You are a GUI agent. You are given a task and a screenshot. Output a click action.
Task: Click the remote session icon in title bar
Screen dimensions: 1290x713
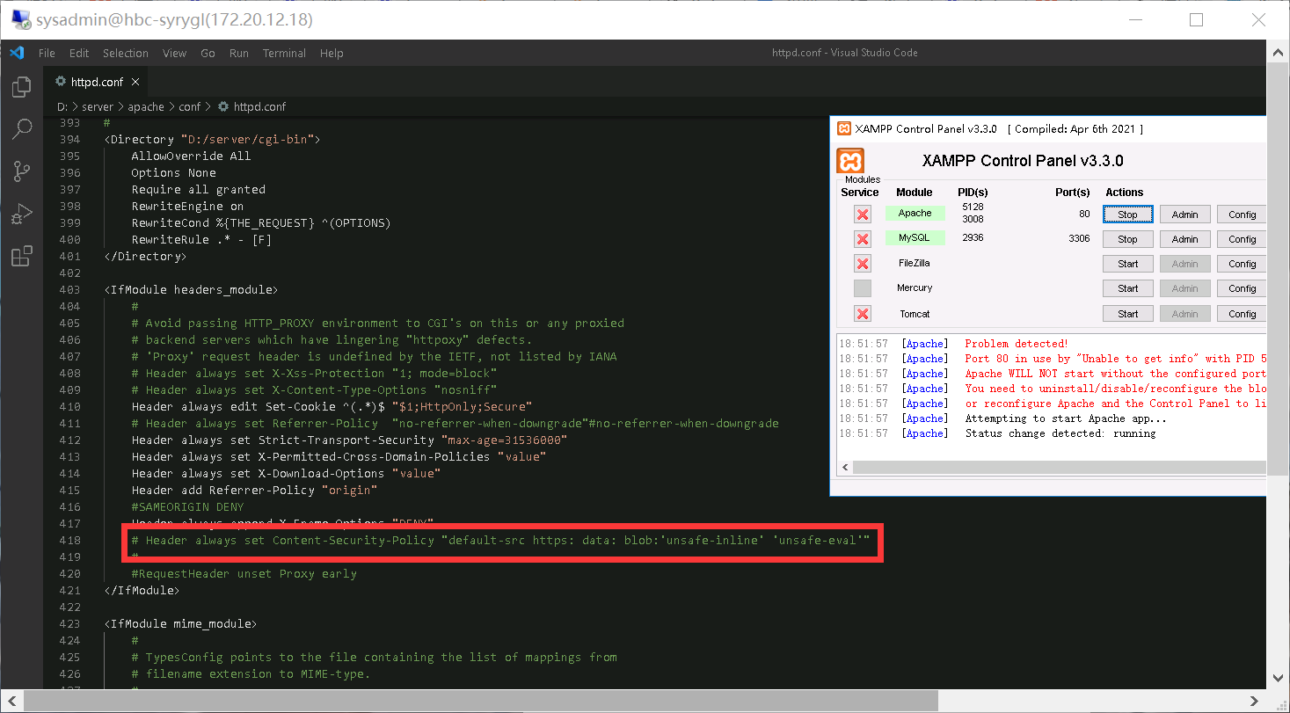pyautogui.click(x=20, y=19)
